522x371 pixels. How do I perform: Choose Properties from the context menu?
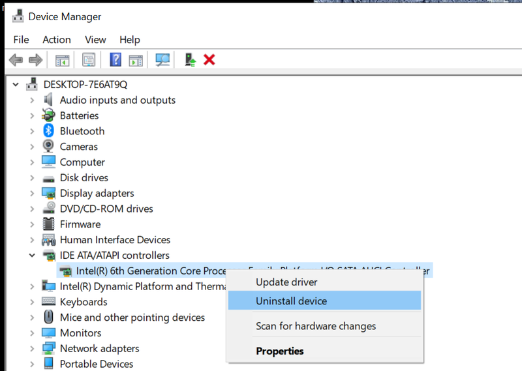pos(324,351)
